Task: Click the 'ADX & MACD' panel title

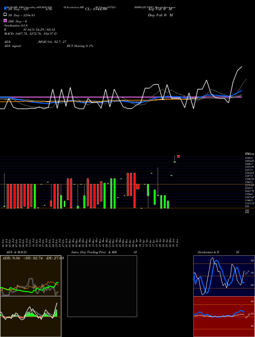Action: (x=16, y=252)
